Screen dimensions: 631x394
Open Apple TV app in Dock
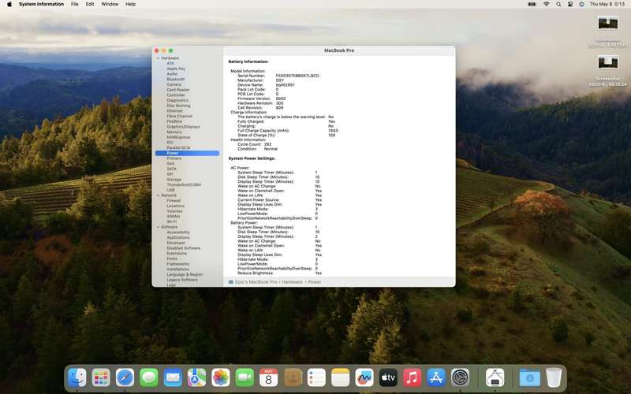[388, 378]
